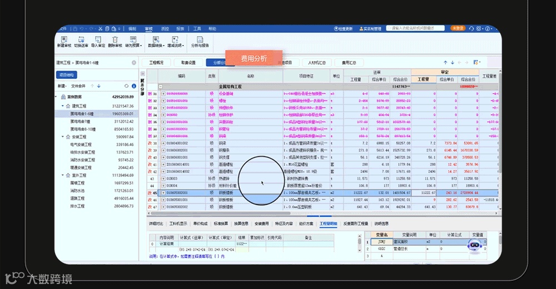Click the orange 未登录 login button
The width and height of the screenshot is (556, 289).
(x=458, y=28)
